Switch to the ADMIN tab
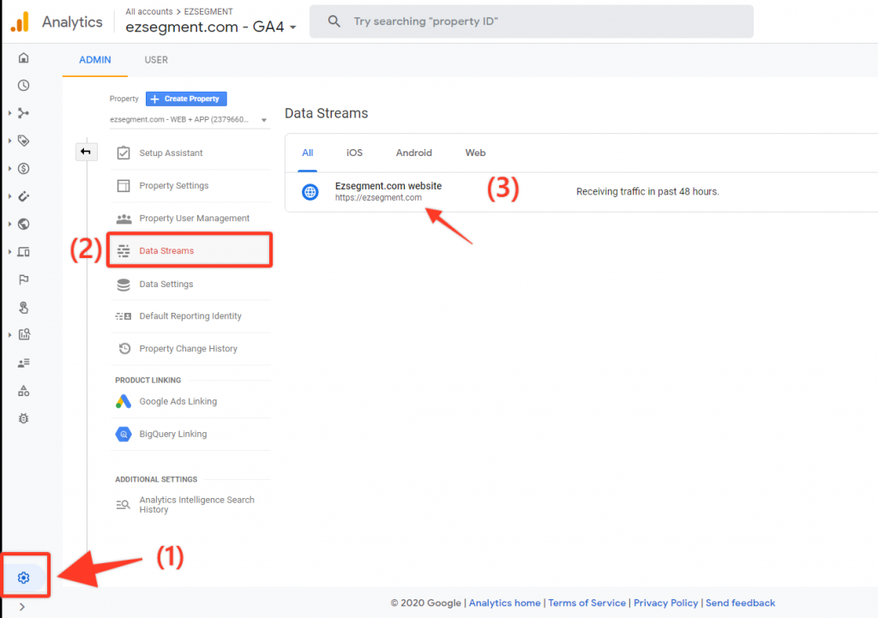The height and width of the screenshot is (618, 878). point(94,60)
